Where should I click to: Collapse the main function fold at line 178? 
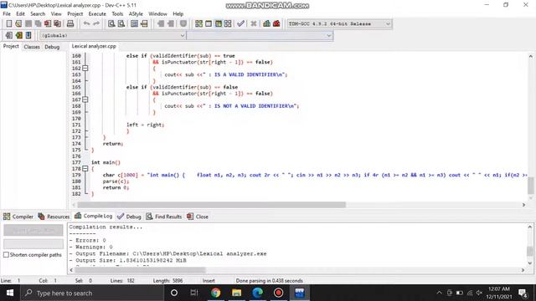click(85, 169)
